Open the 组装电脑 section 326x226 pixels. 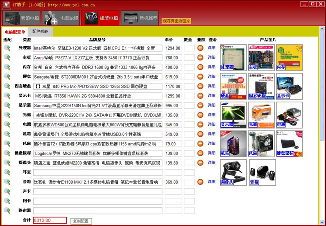(100, 18)
